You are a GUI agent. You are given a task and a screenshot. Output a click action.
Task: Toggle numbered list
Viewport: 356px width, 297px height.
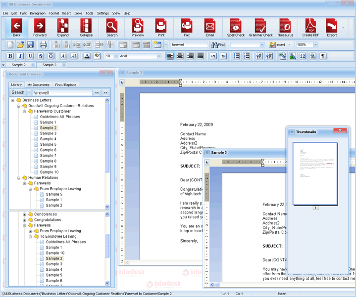point(247,56)
